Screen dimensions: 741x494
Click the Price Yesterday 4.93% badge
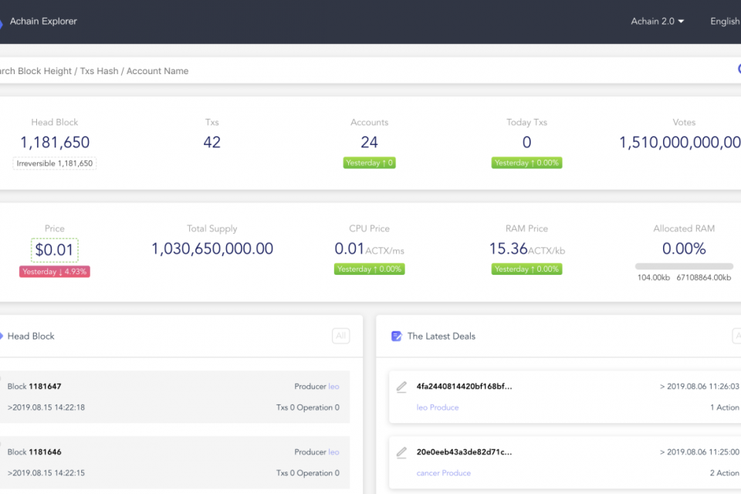tap(54, 272)
